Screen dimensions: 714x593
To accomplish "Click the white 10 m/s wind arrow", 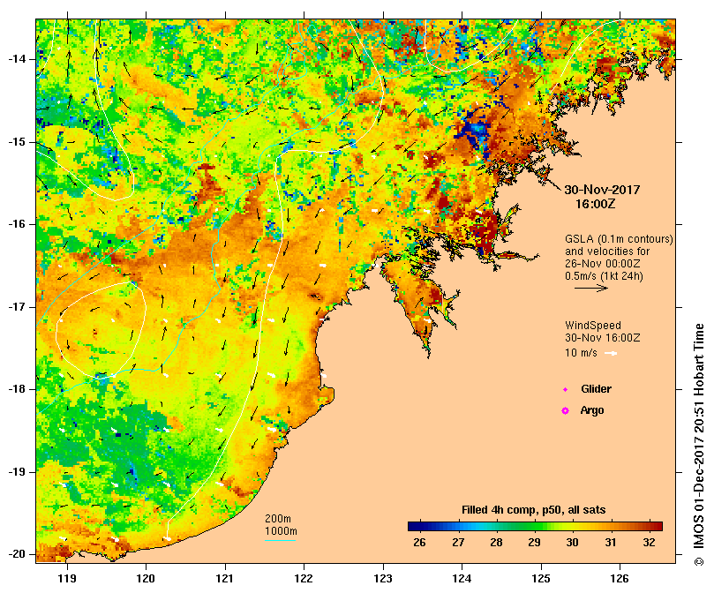I will [x=611, y=353].
